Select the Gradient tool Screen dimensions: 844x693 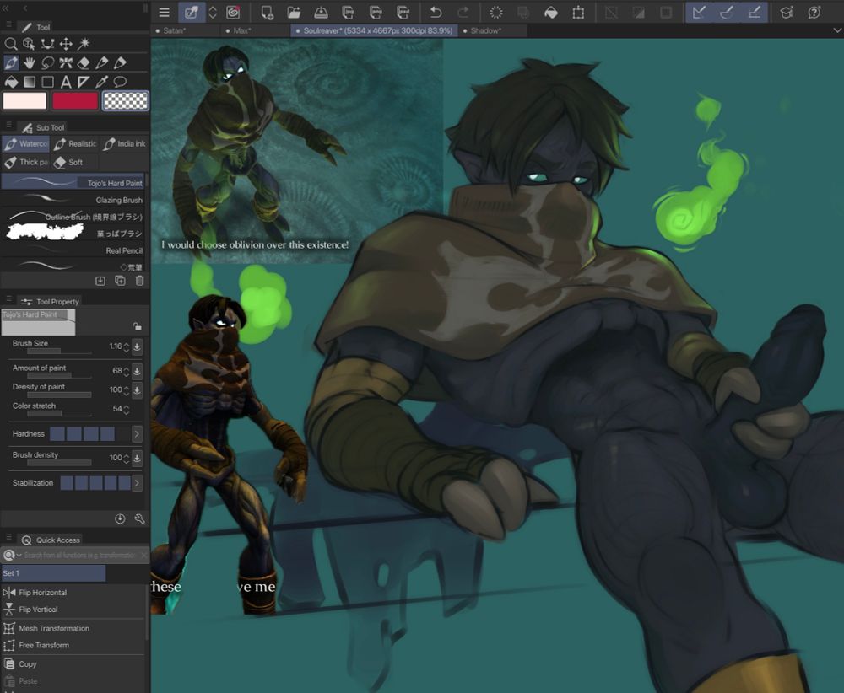click(x=29, y=82)
